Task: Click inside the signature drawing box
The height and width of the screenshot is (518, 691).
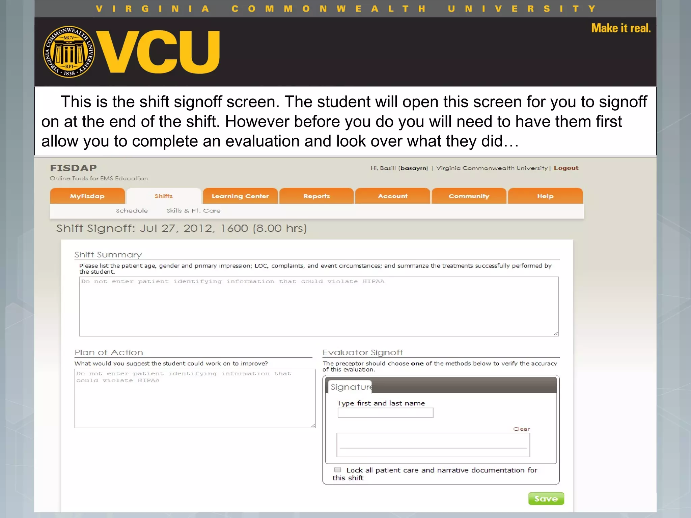Action: [433, 445]
